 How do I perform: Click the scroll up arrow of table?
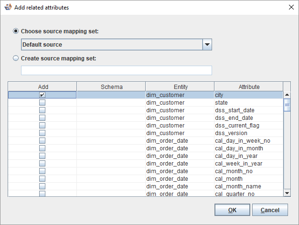tap(287, 95)
